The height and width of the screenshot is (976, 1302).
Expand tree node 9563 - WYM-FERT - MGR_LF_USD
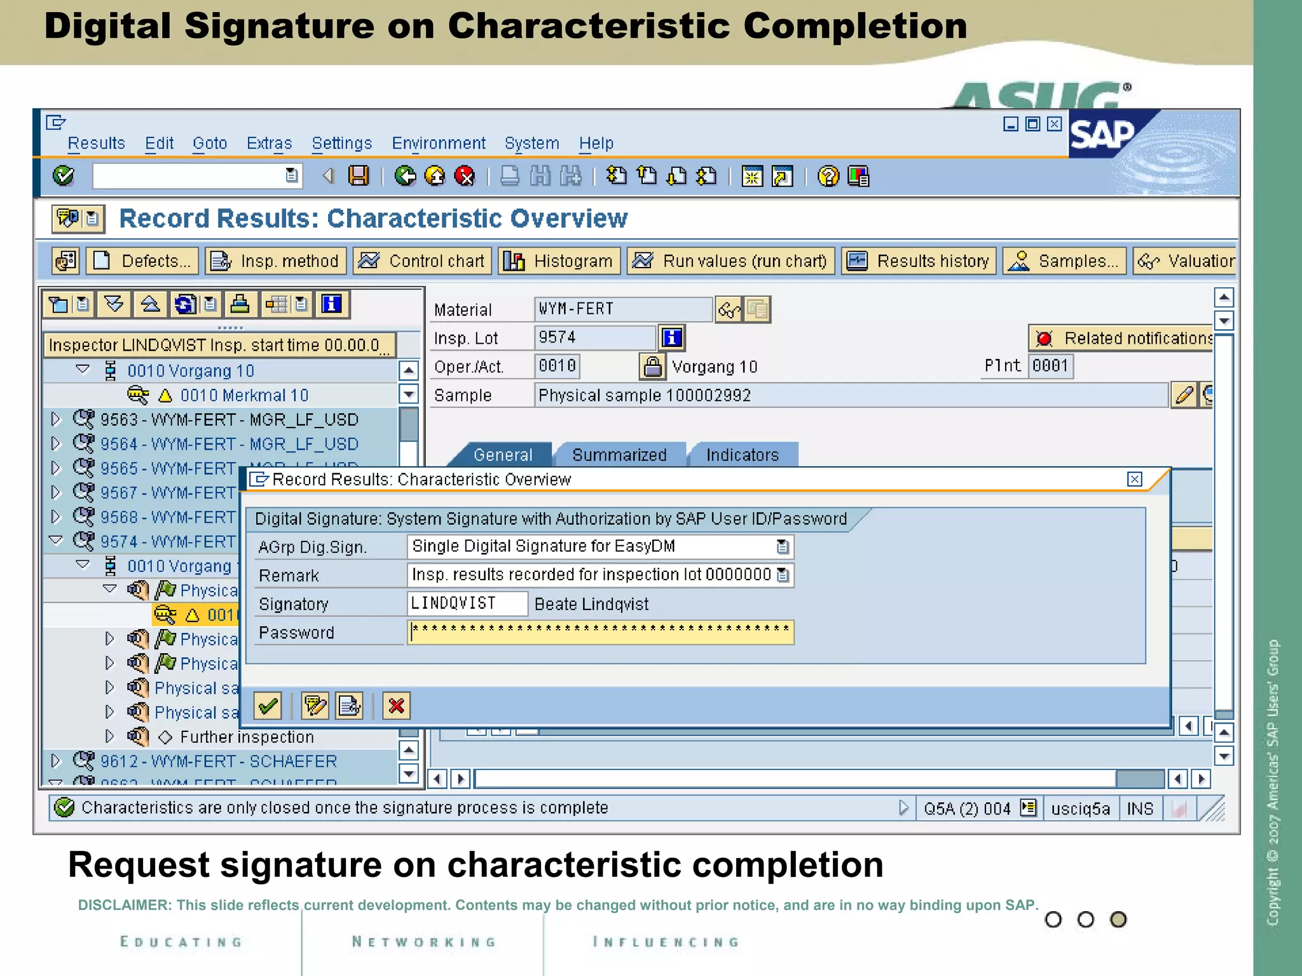pyautogui.click(x=56, y=419)
